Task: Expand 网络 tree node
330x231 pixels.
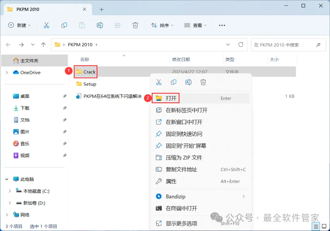Action: click(x=7, y=215)
